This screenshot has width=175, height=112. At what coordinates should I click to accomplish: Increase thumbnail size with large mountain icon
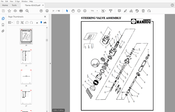click(45, 23)
